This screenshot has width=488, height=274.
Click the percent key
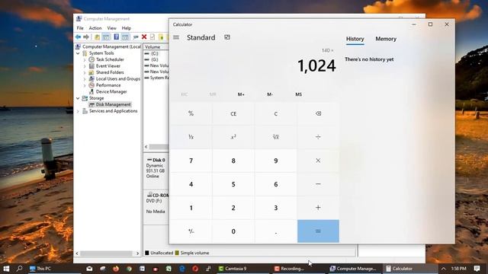(191, 113)
